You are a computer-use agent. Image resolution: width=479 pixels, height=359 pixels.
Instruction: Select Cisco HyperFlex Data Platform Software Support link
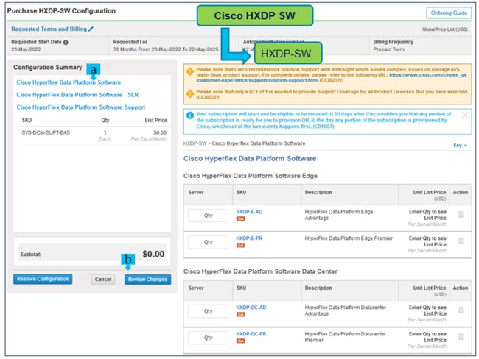coord(80,107)
